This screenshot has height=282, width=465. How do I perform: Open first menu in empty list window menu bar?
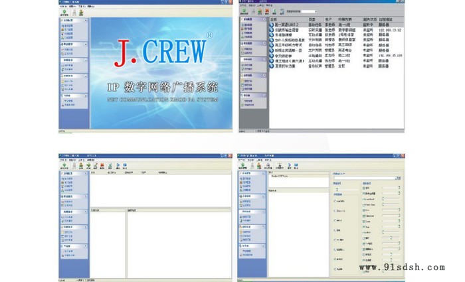click(62, 161)
